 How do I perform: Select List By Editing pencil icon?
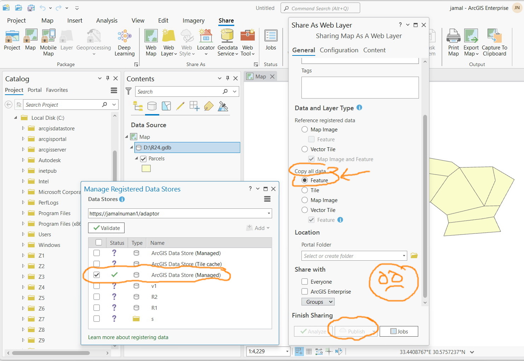point(180,106)
